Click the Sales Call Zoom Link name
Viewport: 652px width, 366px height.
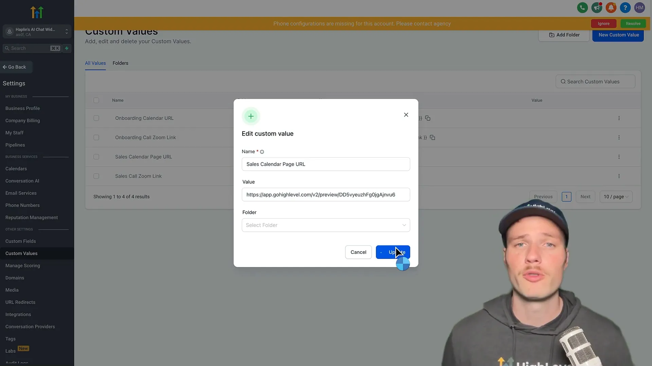(x=138, y=176)
